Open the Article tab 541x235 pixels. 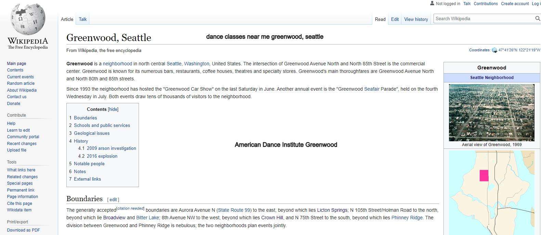pyautogui.click(x=67, y=19)
